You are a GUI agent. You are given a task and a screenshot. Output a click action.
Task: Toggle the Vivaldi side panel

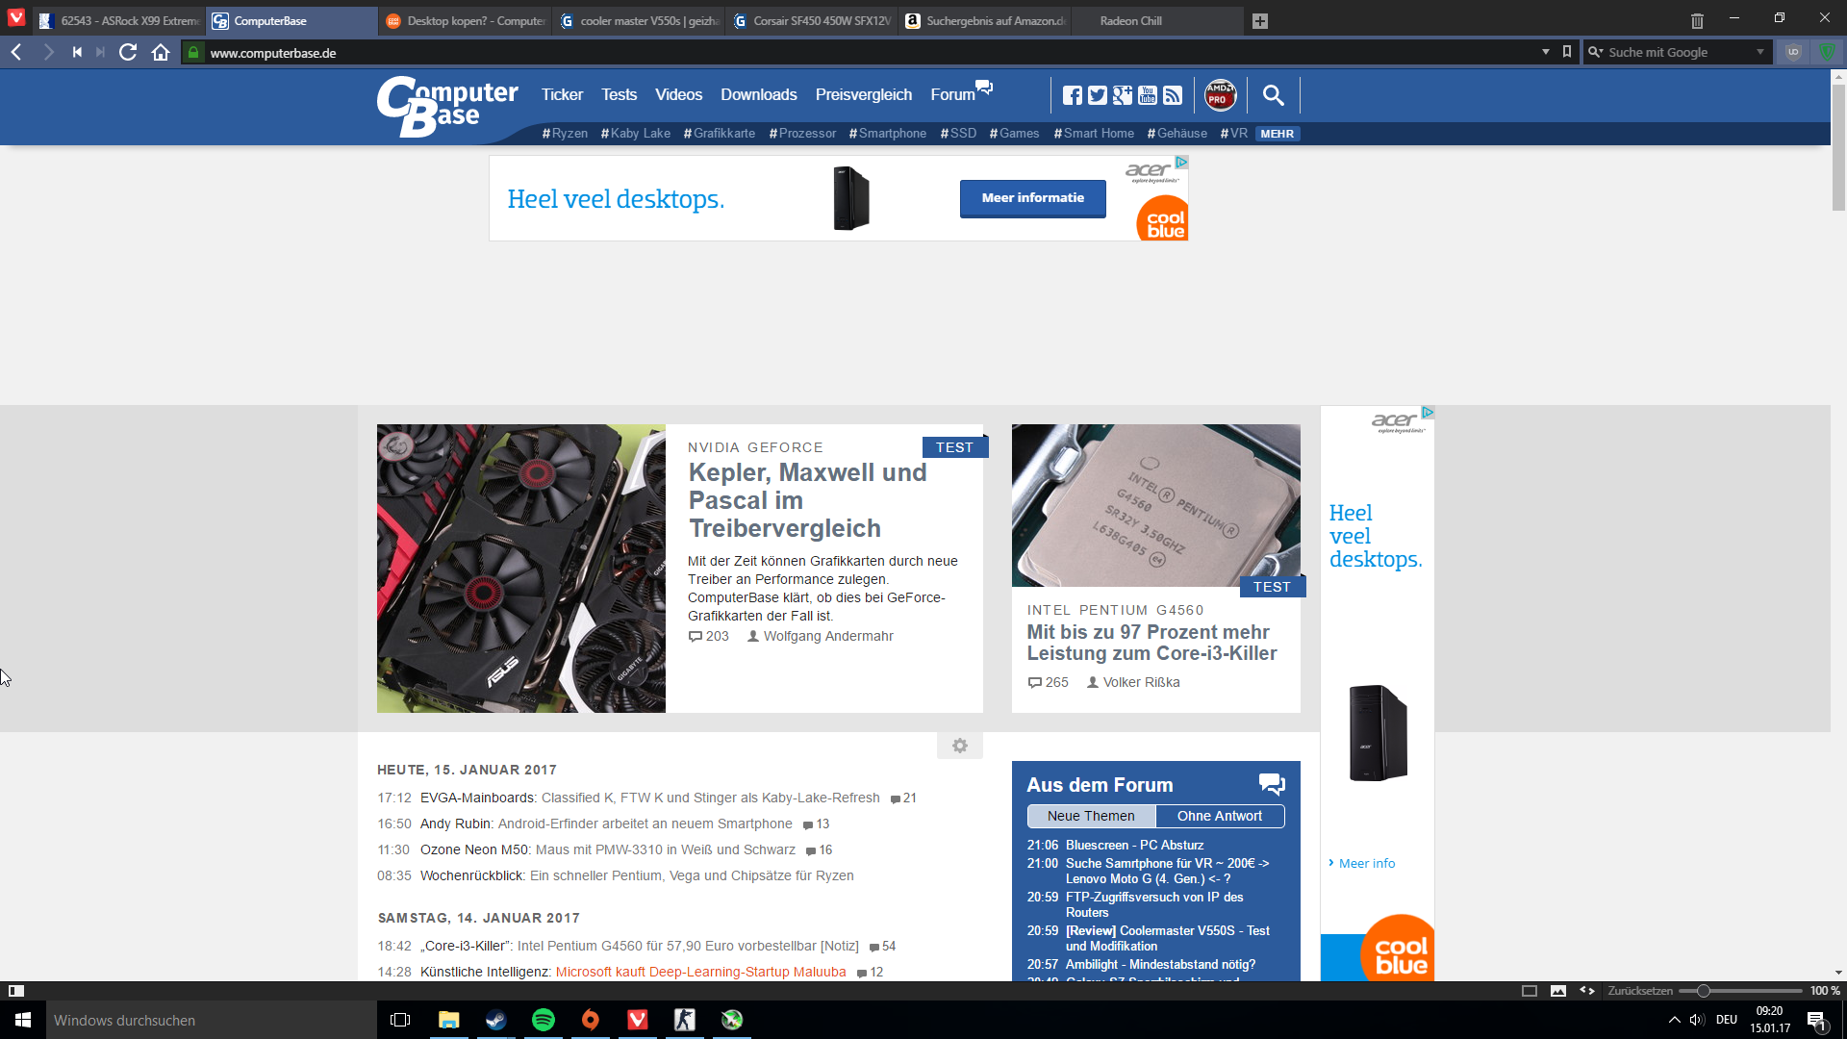15,991
